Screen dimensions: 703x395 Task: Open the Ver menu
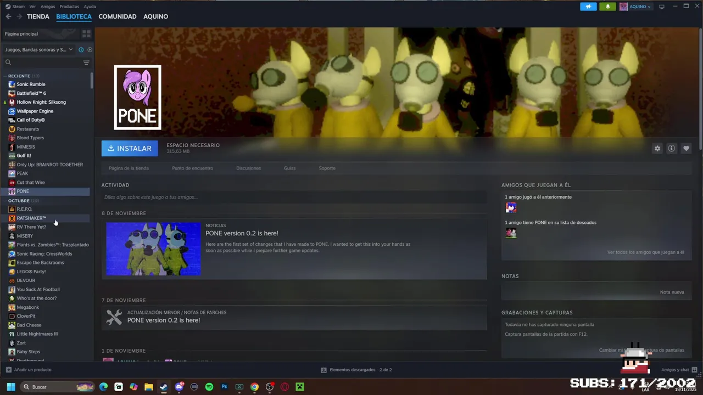pos(32,7)
